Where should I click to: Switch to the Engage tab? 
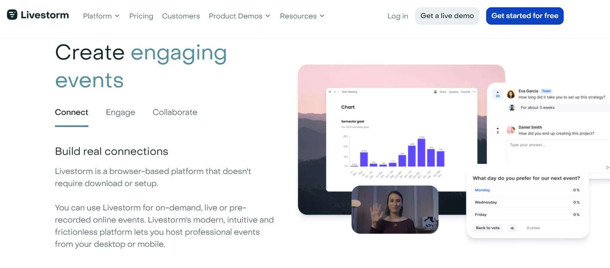(x=120, y=112)
